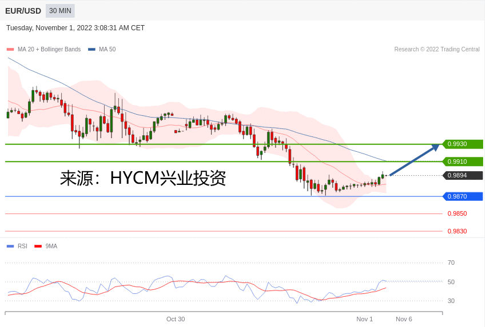Click the Research © 2022 Trading Central credit
This screenshot has height=327, width=490.
point(437,50)
